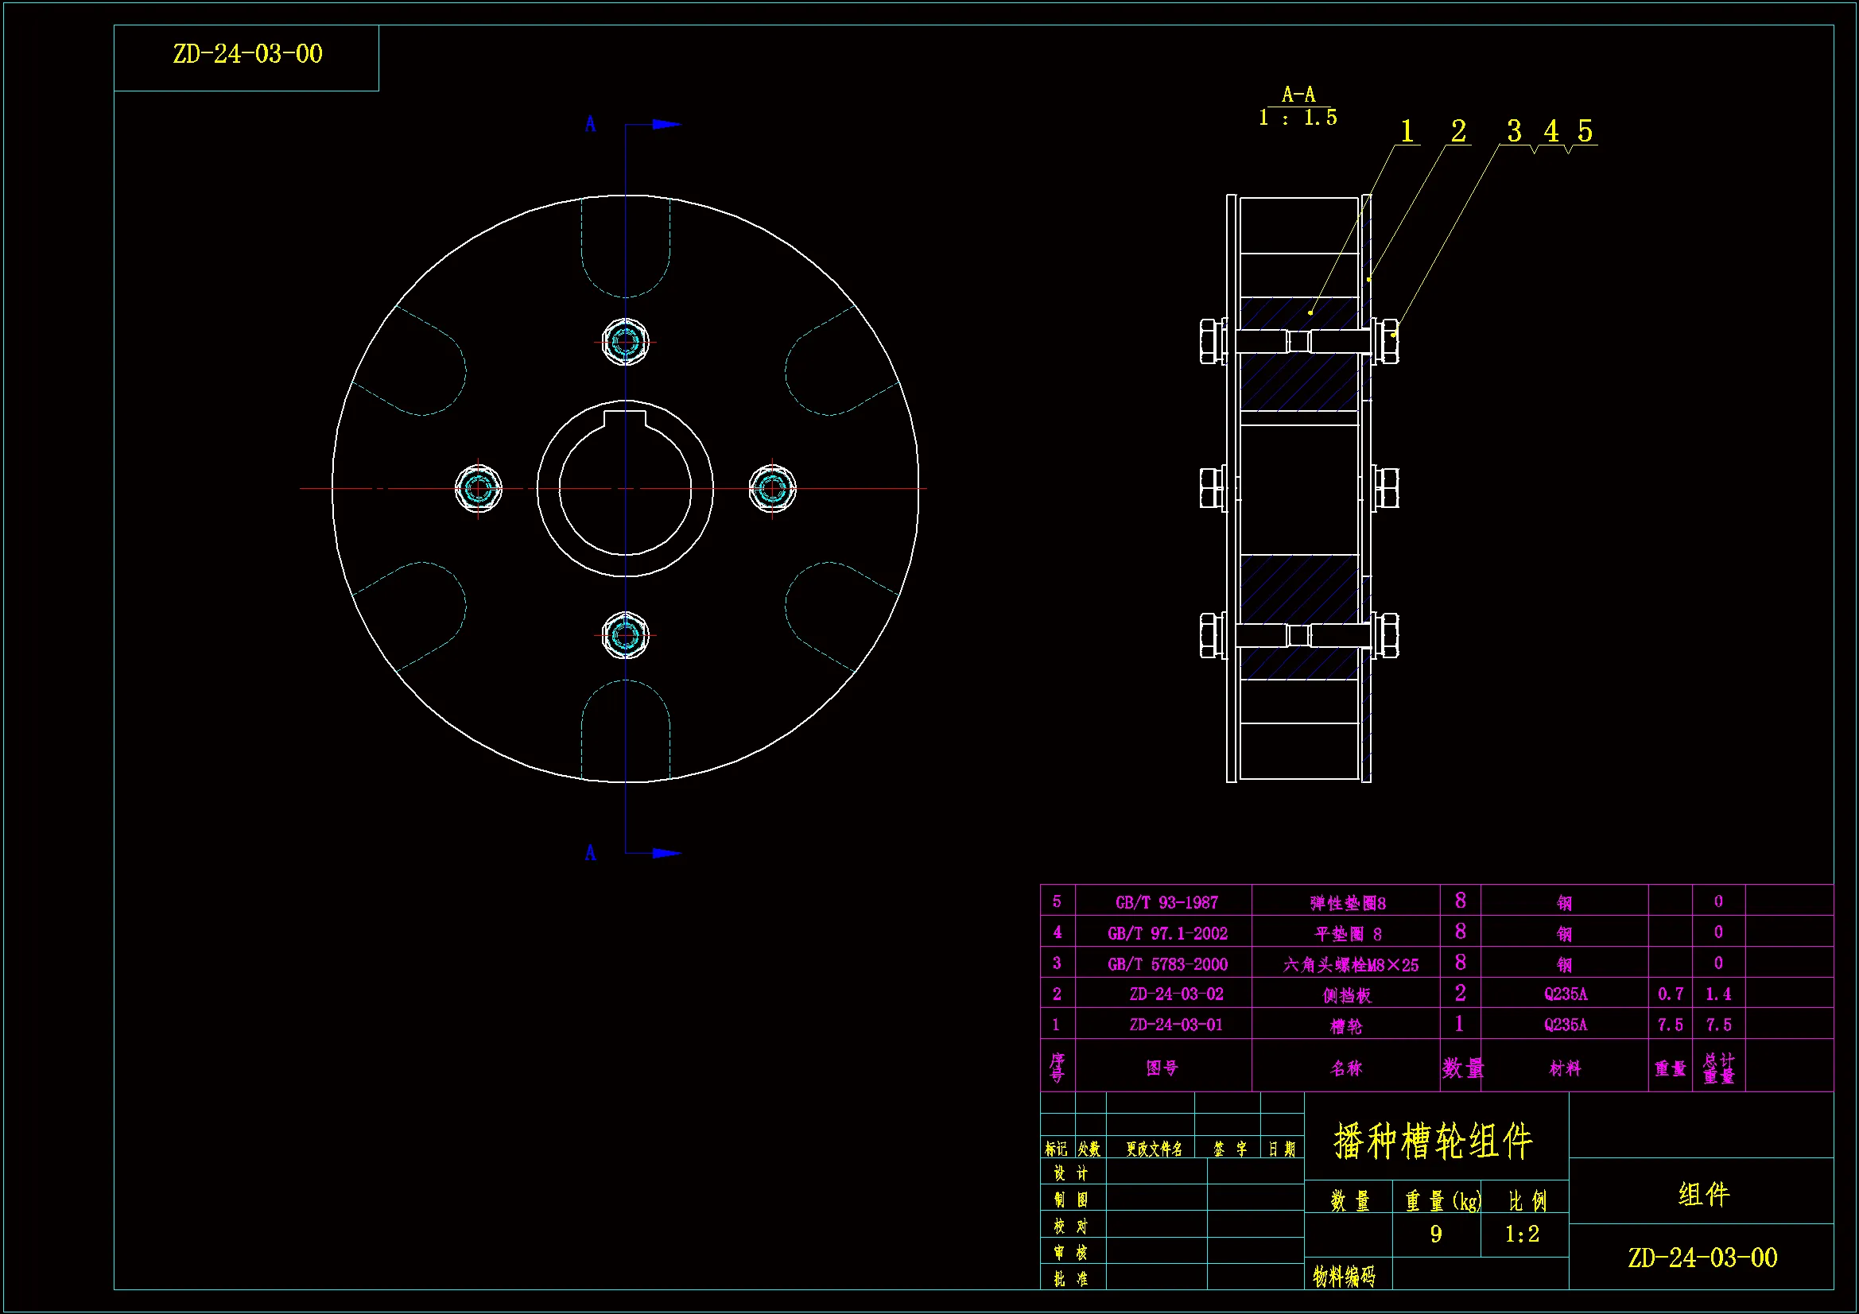Click the ZD-24-03-00 label in top-left box
Image resolution: width=1859 pixels, height=1314 pixels.
pos(247,54)
